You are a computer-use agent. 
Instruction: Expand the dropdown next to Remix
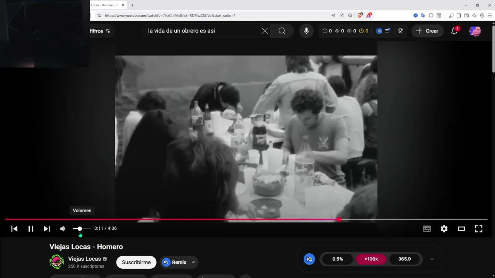tap(193, 262)
